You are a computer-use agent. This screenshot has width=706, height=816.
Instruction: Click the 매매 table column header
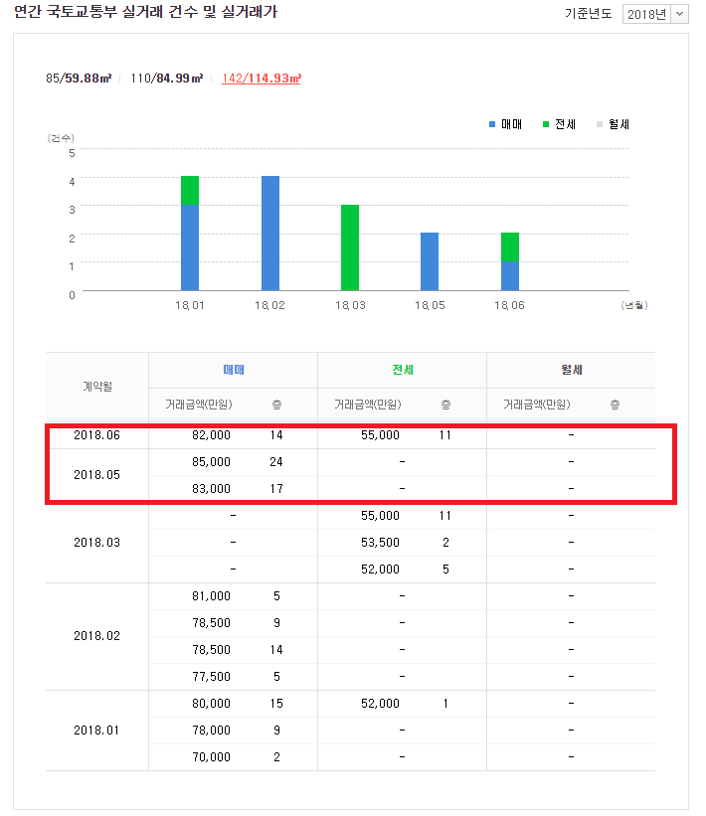(x=234, y=370)
